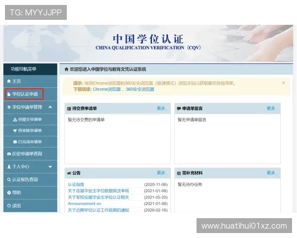The image size is (297, 238).
Task: Open 待提交申请单 submenu item
Action: coord(30,119)
